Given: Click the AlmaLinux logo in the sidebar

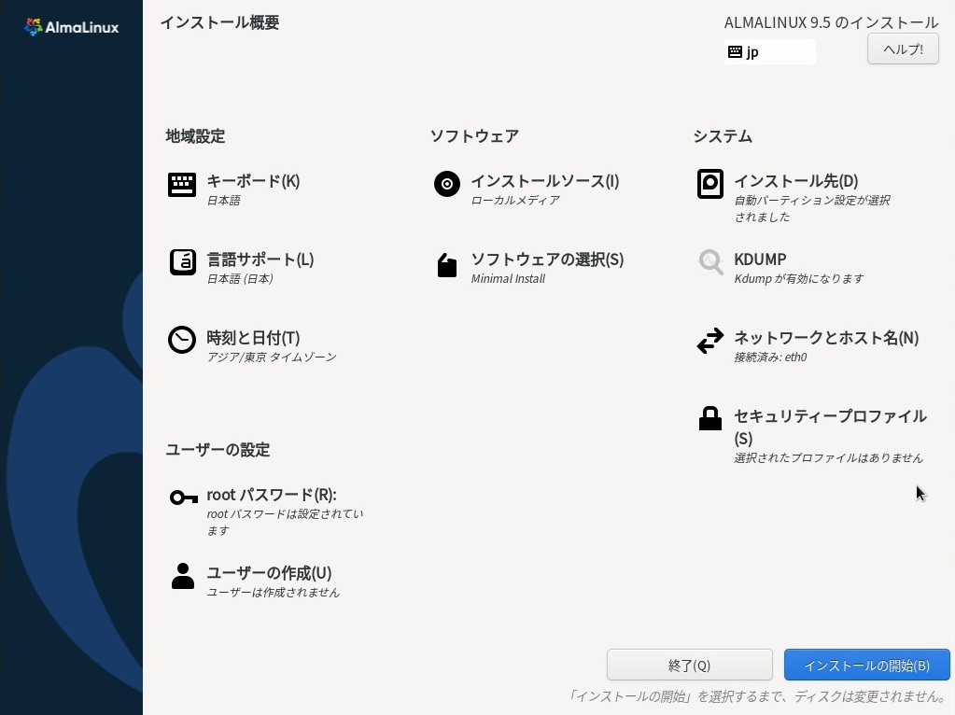Looking at the screenshot, I should point(71,27).
